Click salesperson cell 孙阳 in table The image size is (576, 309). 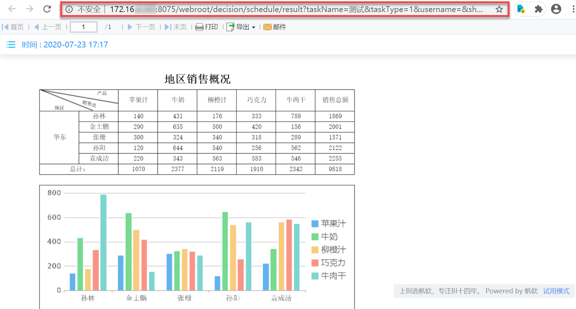pos(99,148)
